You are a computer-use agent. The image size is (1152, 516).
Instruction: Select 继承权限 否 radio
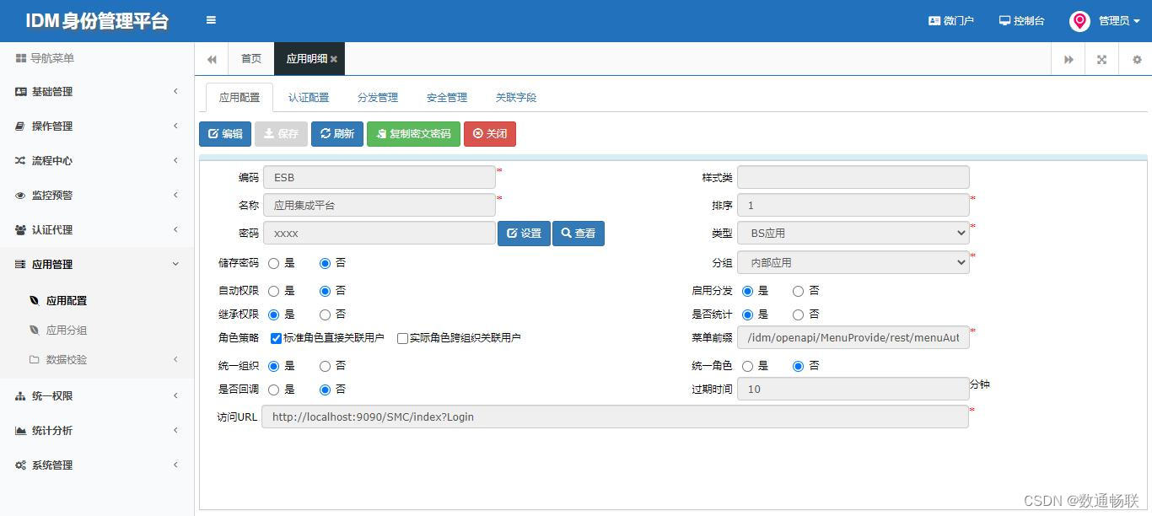click(x=325, y=314)
